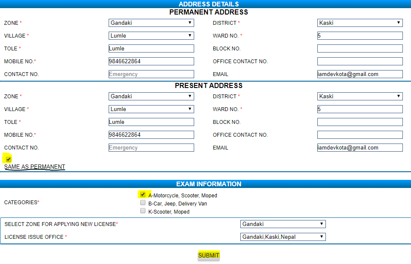Select the Emergency CONTACT NO. field
411x264 pixels.
151,74
